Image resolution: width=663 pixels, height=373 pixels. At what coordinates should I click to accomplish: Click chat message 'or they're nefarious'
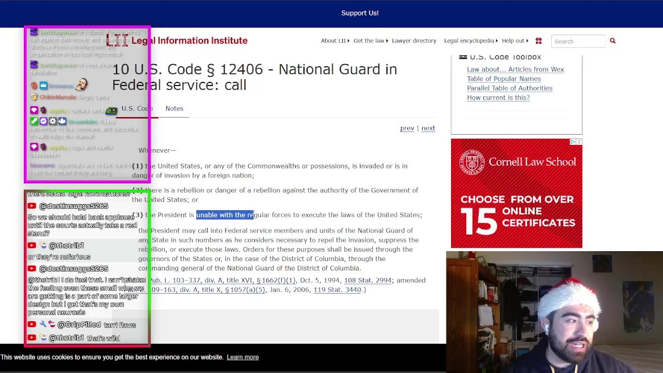(x=59, y=257)
